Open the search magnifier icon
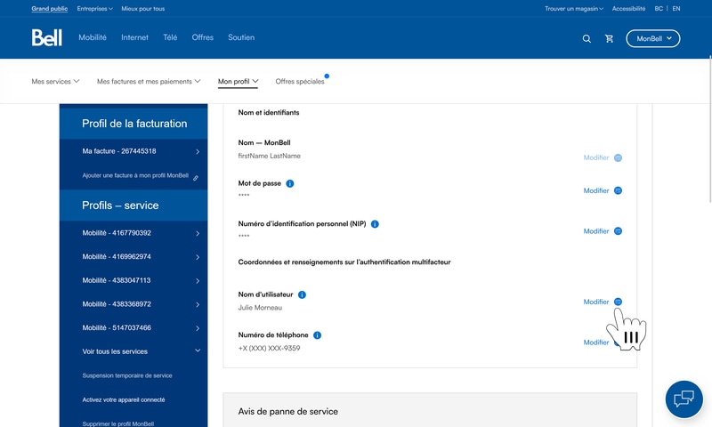This screenshot has height=427, width=712. [587, 39]
